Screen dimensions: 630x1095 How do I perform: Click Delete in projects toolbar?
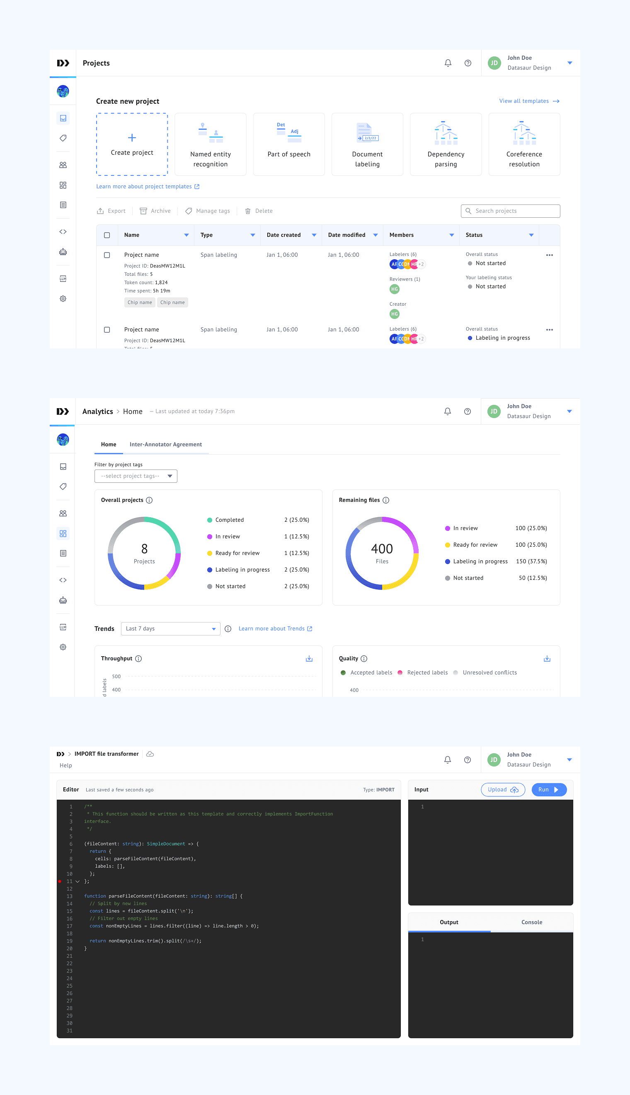coord(259,211)
